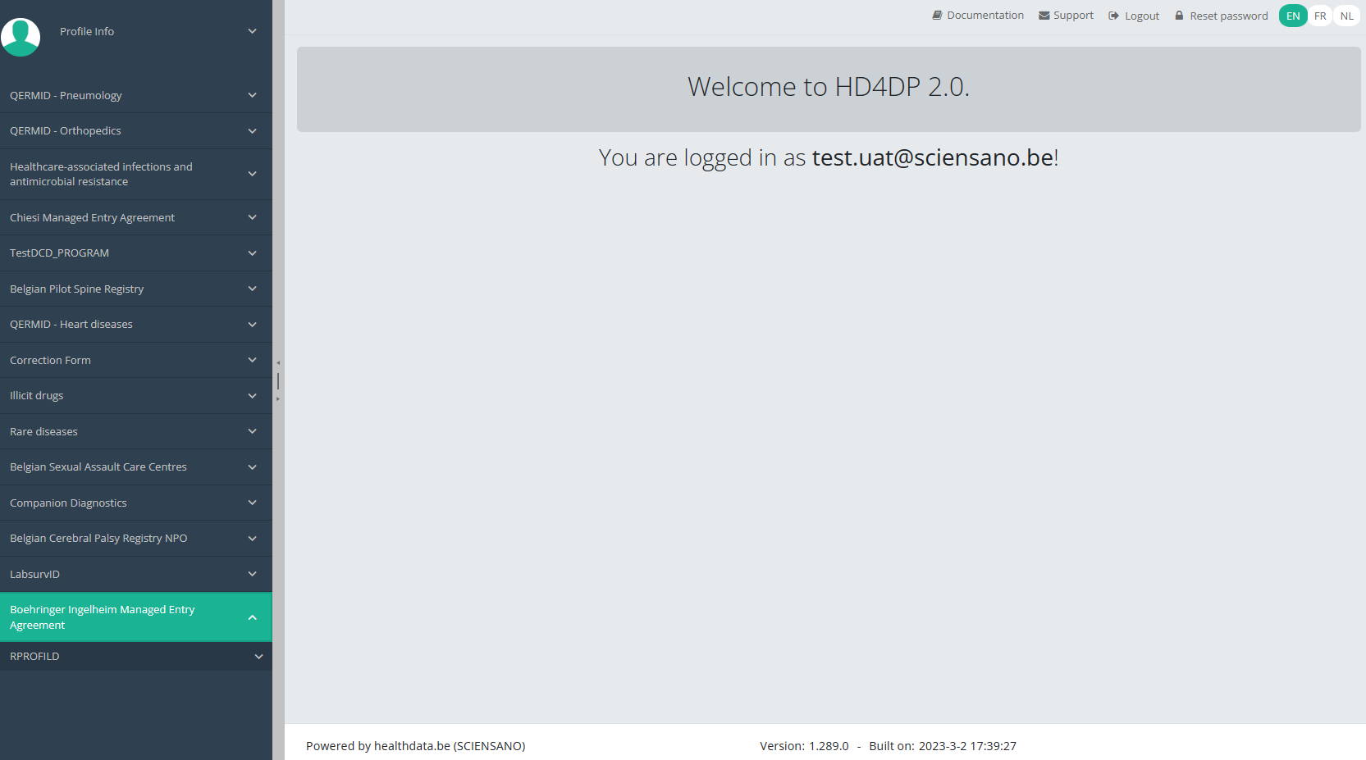1366x760 pixels.
Task: Switch language to FR
Action: pos(1320,16)
